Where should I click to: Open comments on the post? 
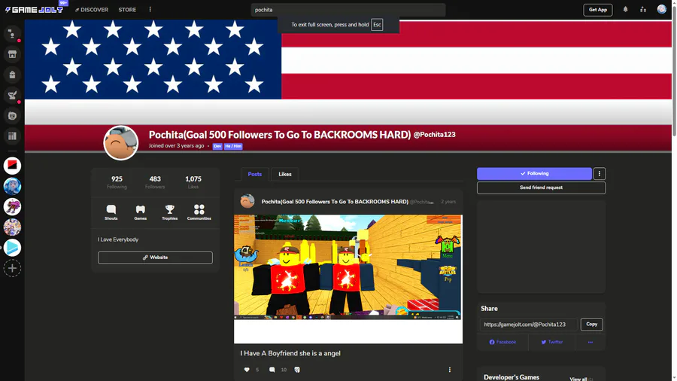(x=272, y=370)
